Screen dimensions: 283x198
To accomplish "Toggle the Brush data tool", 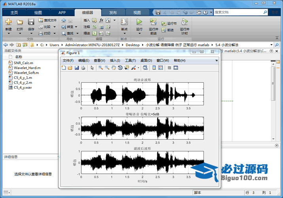I will [133, 68].
